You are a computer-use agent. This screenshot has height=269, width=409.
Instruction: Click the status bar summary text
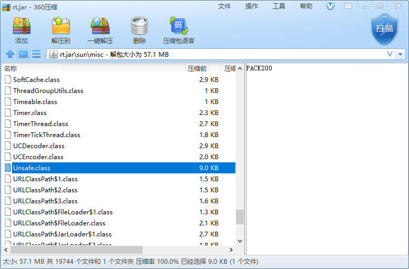point(131,262)
